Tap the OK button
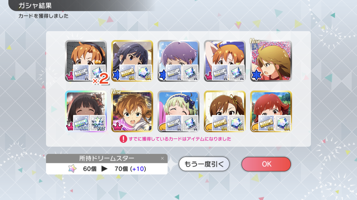Screen dimensions: 357x200 [266, 164]
